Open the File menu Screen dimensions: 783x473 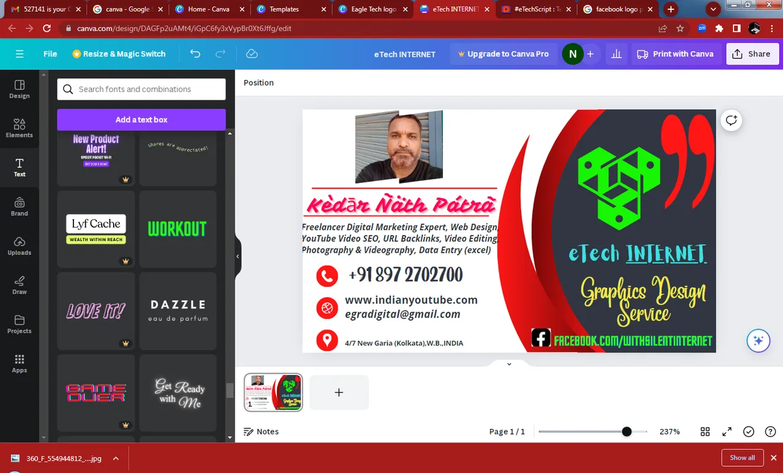coord(50,54)
